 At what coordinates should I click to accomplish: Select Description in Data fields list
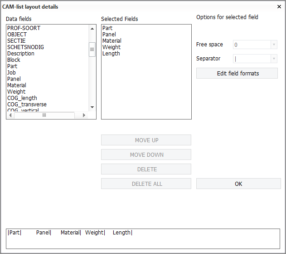21,54
